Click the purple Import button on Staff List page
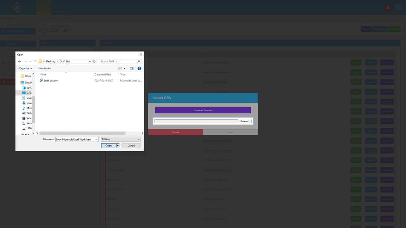406x228 pixels. (366, 29)
